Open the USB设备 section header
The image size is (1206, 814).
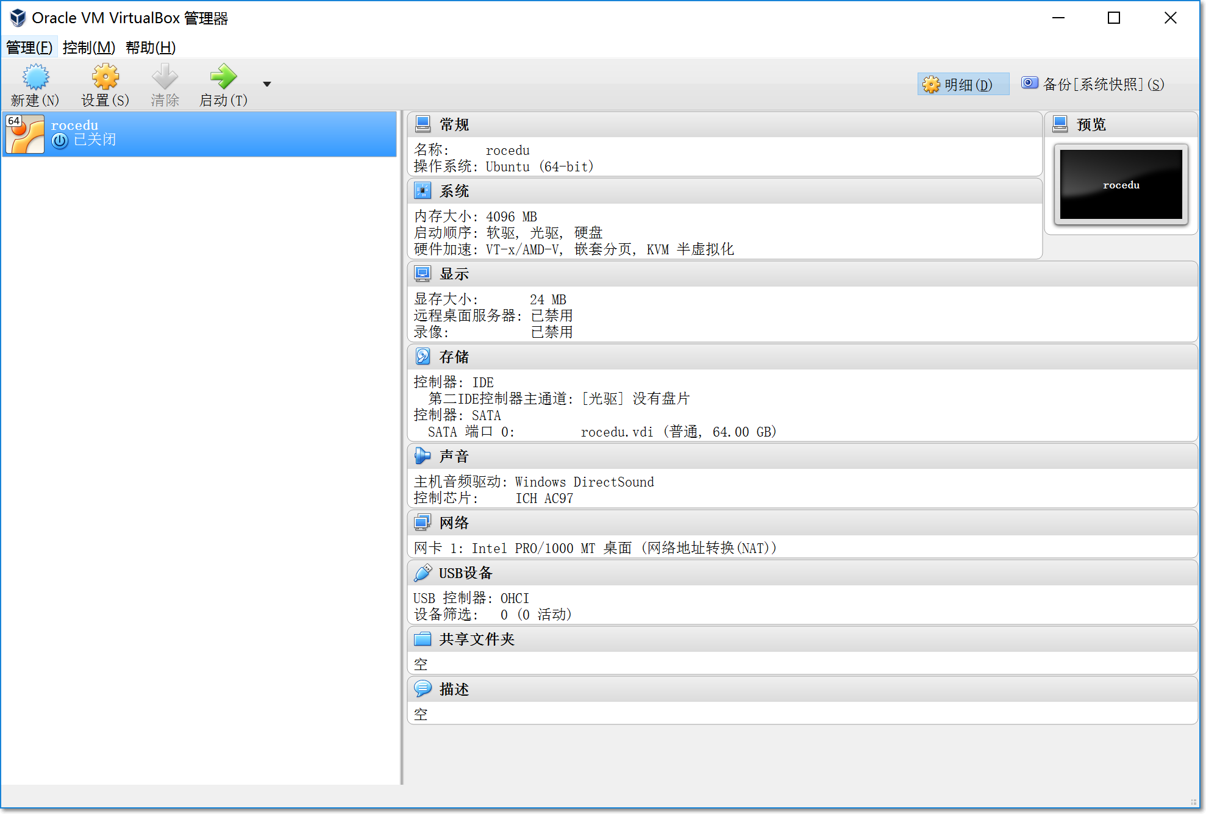pos(802,573)
